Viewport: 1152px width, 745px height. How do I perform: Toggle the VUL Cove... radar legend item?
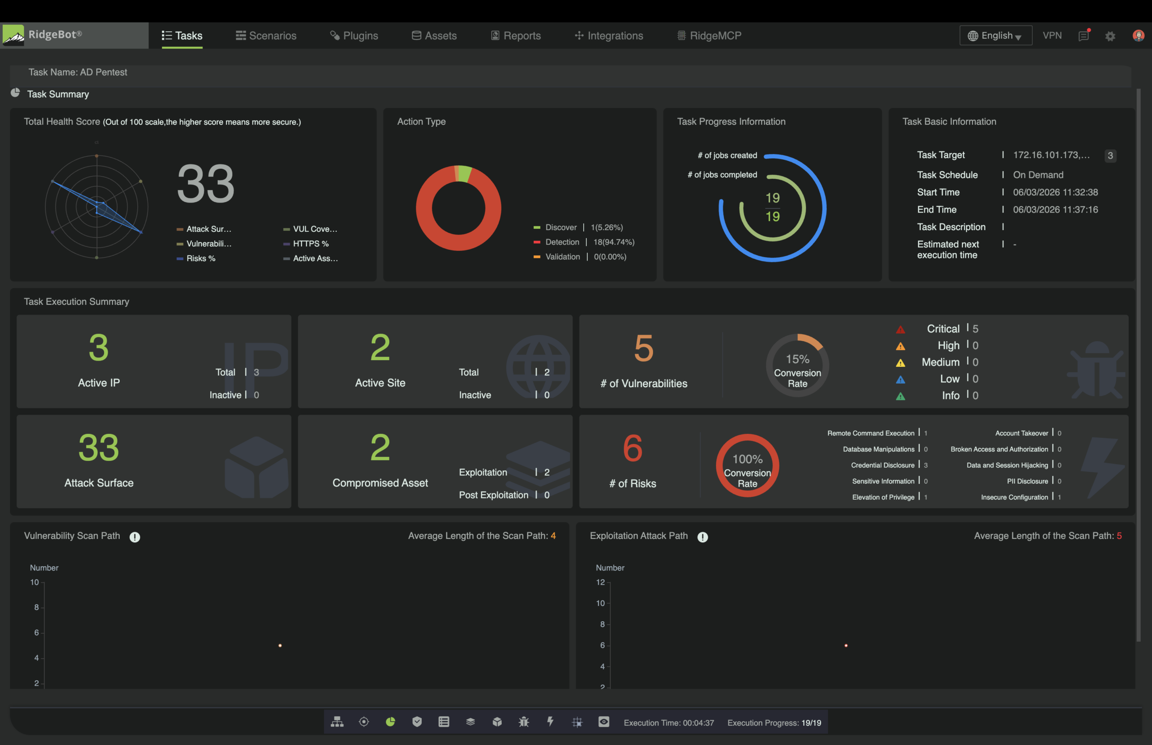pyautogui.click(x=310, y=229)
